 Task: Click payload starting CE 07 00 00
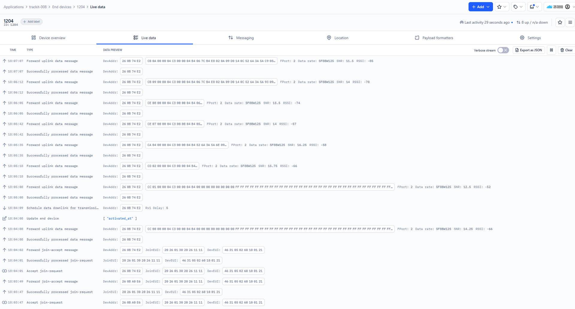175,124
